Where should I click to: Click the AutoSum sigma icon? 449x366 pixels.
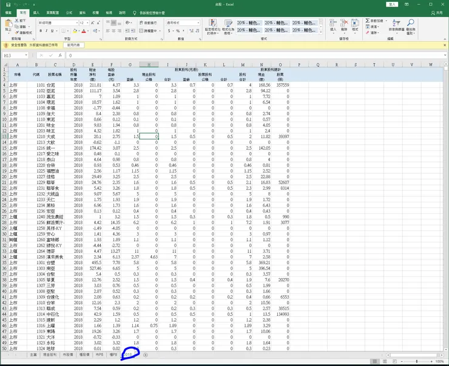(368, 21)
